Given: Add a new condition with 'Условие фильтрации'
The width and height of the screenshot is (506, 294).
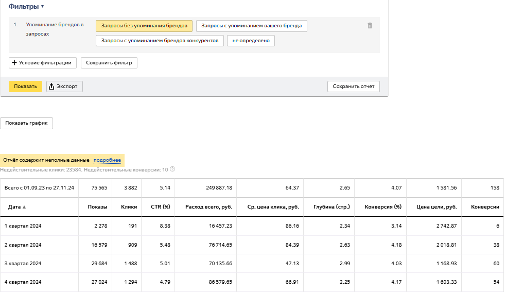Looking at the screenshot, I should (43, 63).
